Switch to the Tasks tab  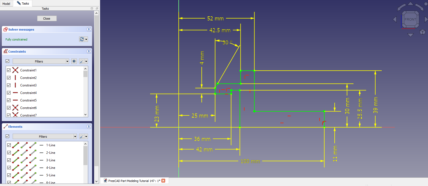tap(23, 3)
